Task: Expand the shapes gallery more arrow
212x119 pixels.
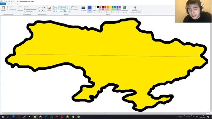Action: click(70, 12)
